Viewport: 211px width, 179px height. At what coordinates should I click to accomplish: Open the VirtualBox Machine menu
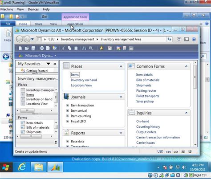pos(7,9)
